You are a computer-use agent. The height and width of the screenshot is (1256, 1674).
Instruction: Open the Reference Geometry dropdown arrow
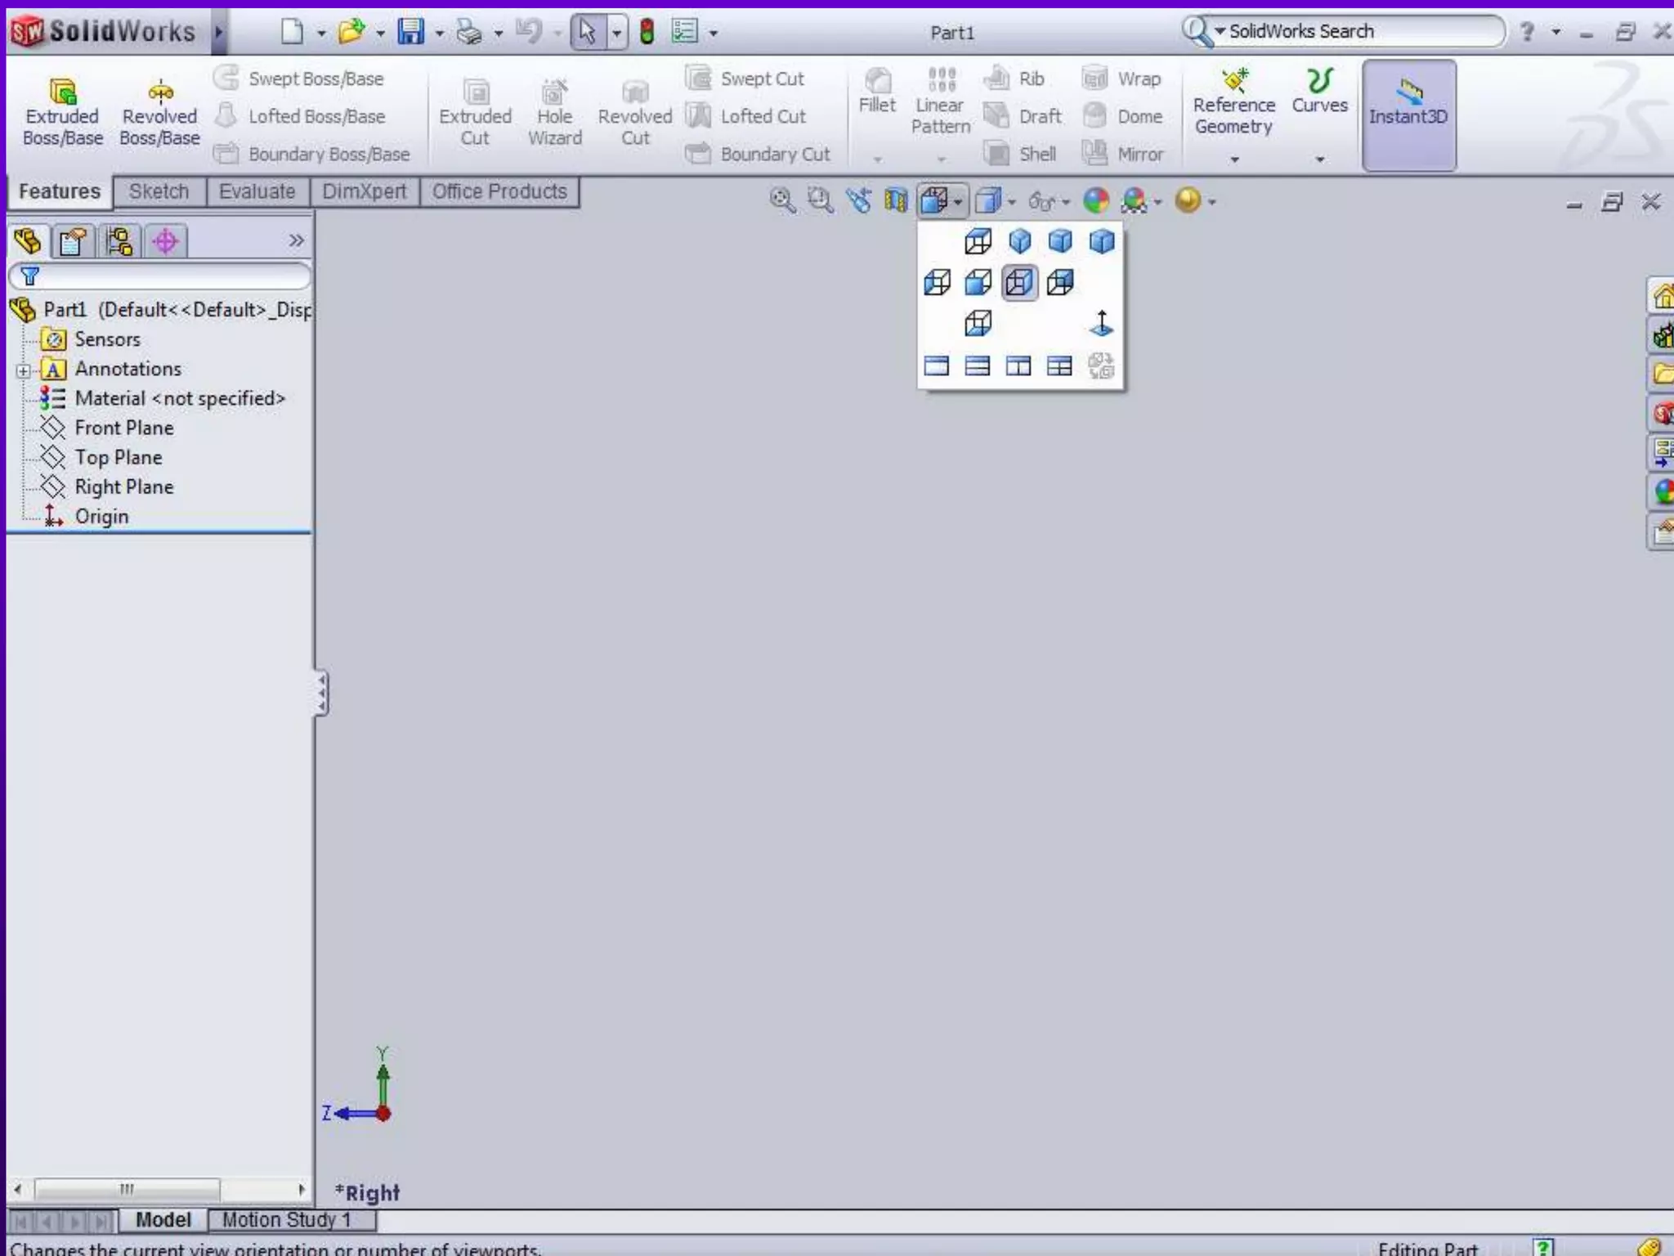tap(1234, 159)
